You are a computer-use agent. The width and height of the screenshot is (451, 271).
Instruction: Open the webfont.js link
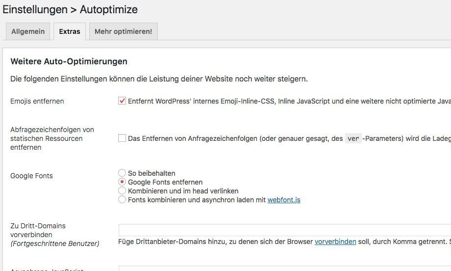click(x=284, y=200)
